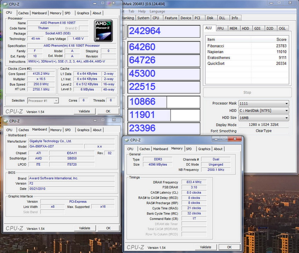Select the OGL results tab
The width and height of the screenshot is (299, 253).
282,28
